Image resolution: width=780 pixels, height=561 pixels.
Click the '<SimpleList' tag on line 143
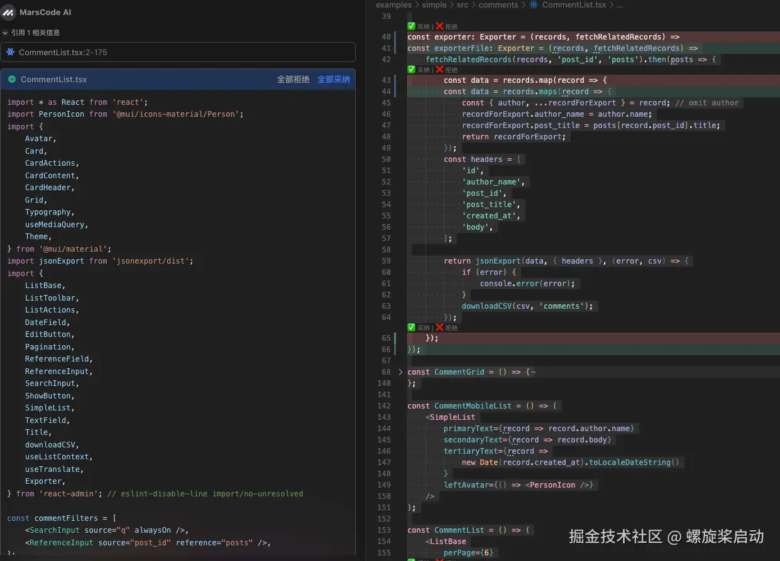[451, 417]
